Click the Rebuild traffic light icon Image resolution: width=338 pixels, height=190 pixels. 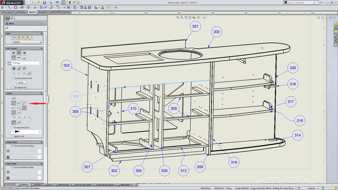click(x=70, y=2)
